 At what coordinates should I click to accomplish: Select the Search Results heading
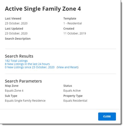pos(19,56)
